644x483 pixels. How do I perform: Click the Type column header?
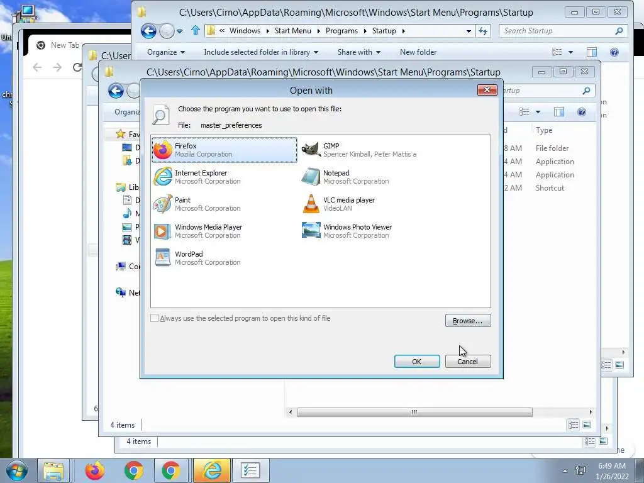(x=544, y=130)
